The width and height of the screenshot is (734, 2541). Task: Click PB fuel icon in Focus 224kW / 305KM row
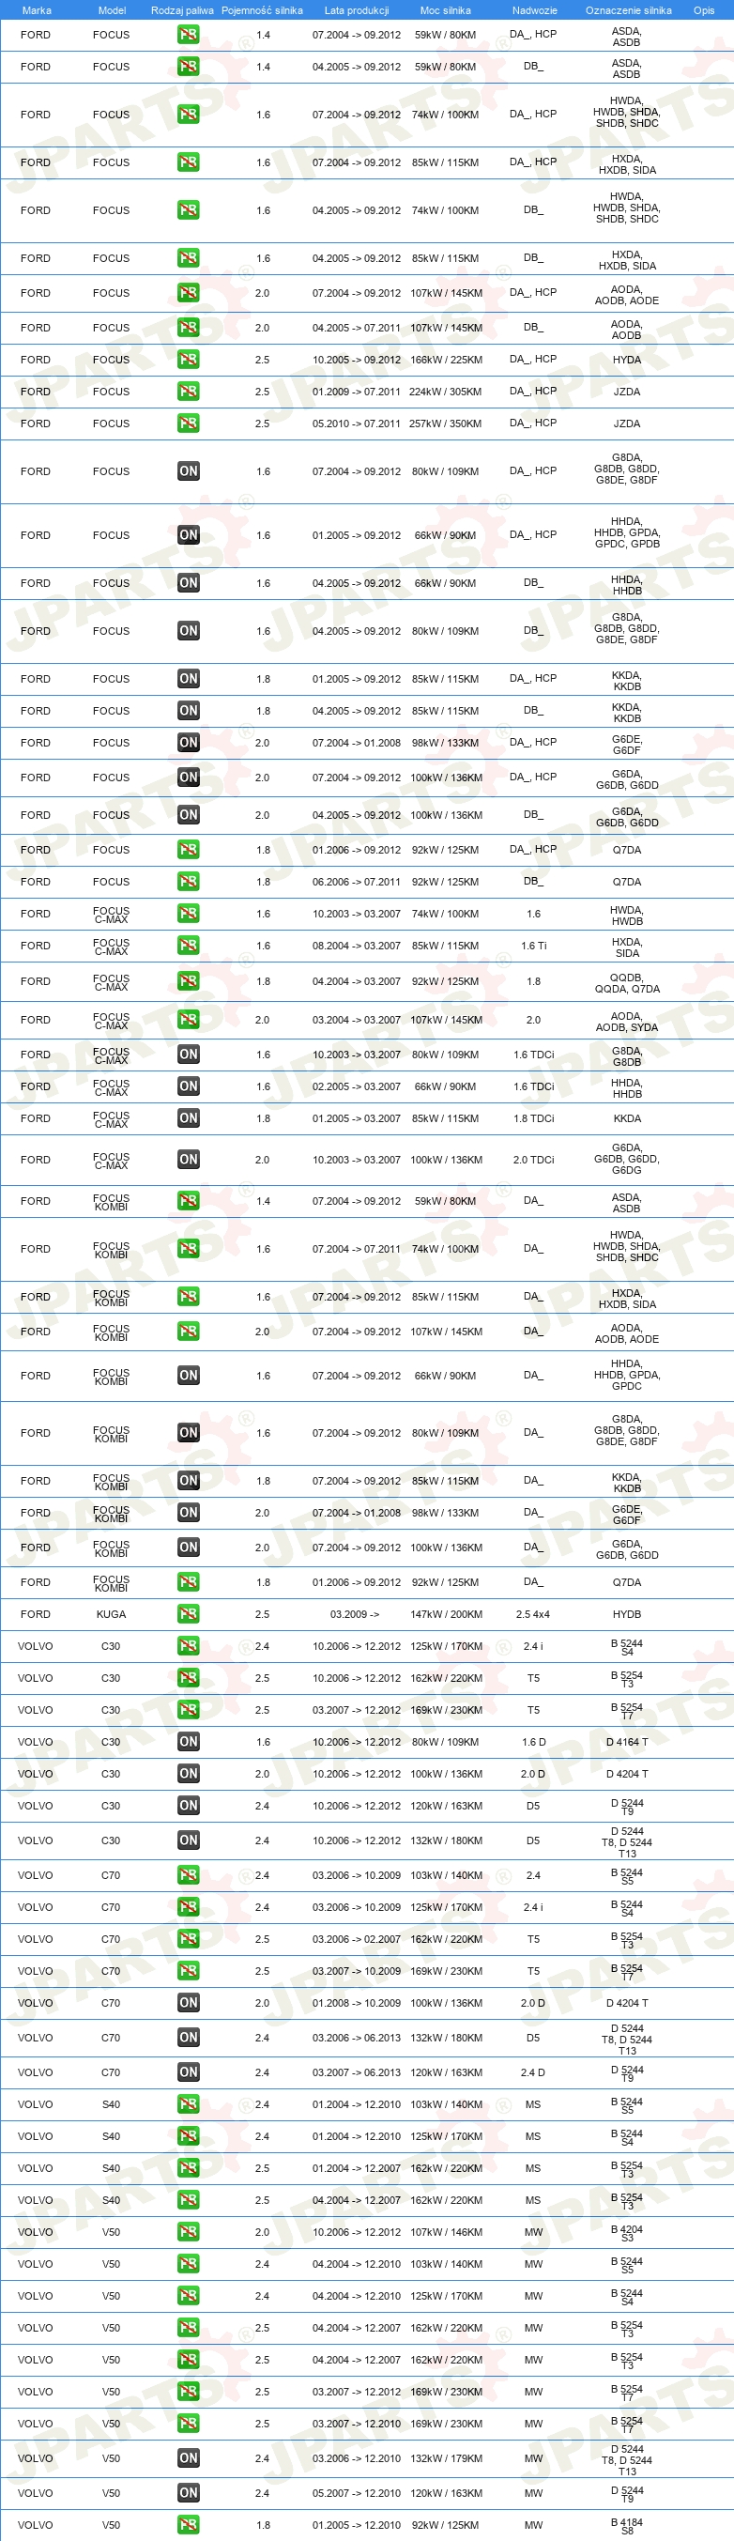click(189, 391)
